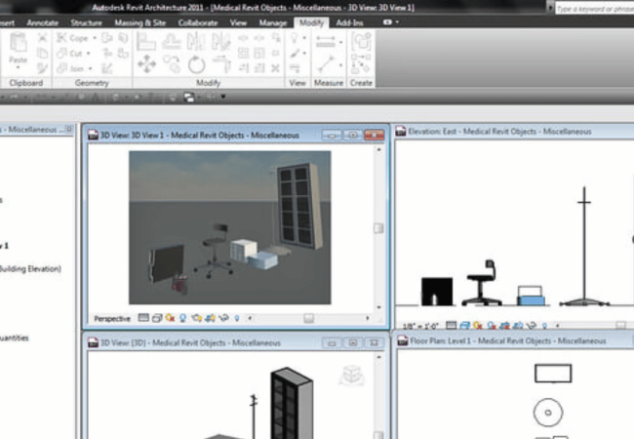Select the Move tool in Modify panel
Image resolution: width=634 pixels, height=439 pixels.
(146, 63)
